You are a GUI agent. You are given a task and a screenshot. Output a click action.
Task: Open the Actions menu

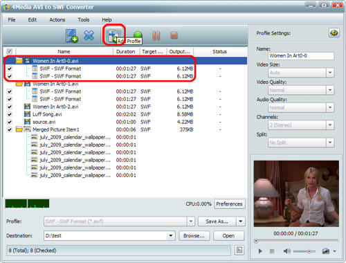pyautogui.click(x=57, y=19)
